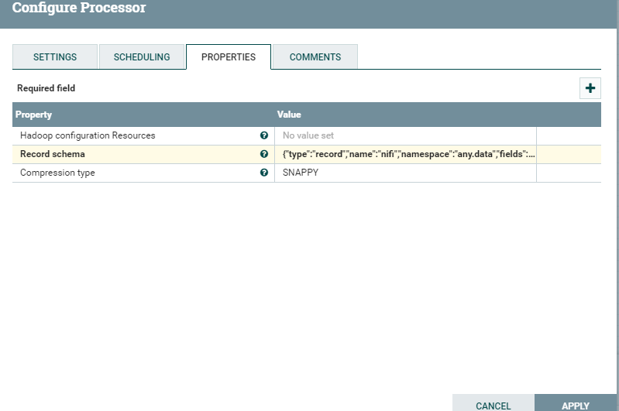Select the Properties tab
This screenshot has width=619, height=411.
tap(229, 57)
